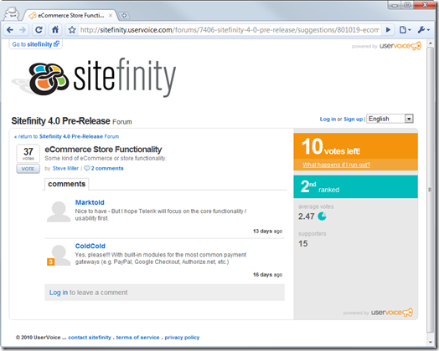This screenshot has width=439, height=351.
Task: Click the Sitefinity 4.0 Pre-Release Forum heading
Action: click(71, 121)
